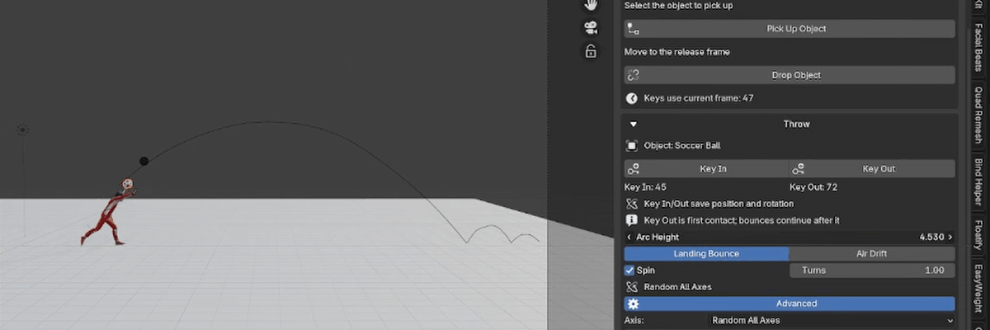The width and height of the screenshot is (990, 330).
Task: Open the Floatify sidebar tab
Action: tap(978, 235)
